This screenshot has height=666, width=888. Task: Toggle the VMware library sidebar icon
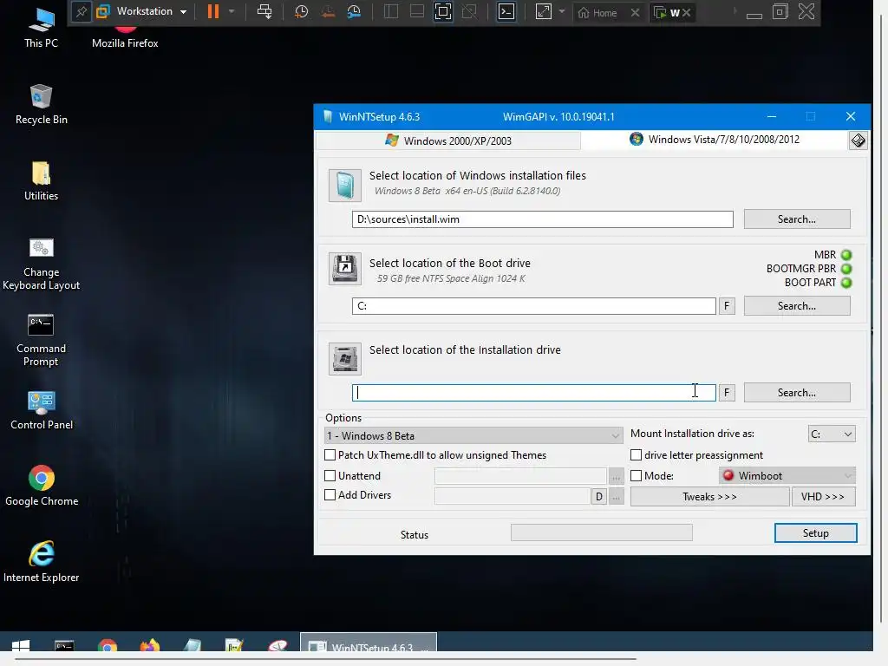391,12
